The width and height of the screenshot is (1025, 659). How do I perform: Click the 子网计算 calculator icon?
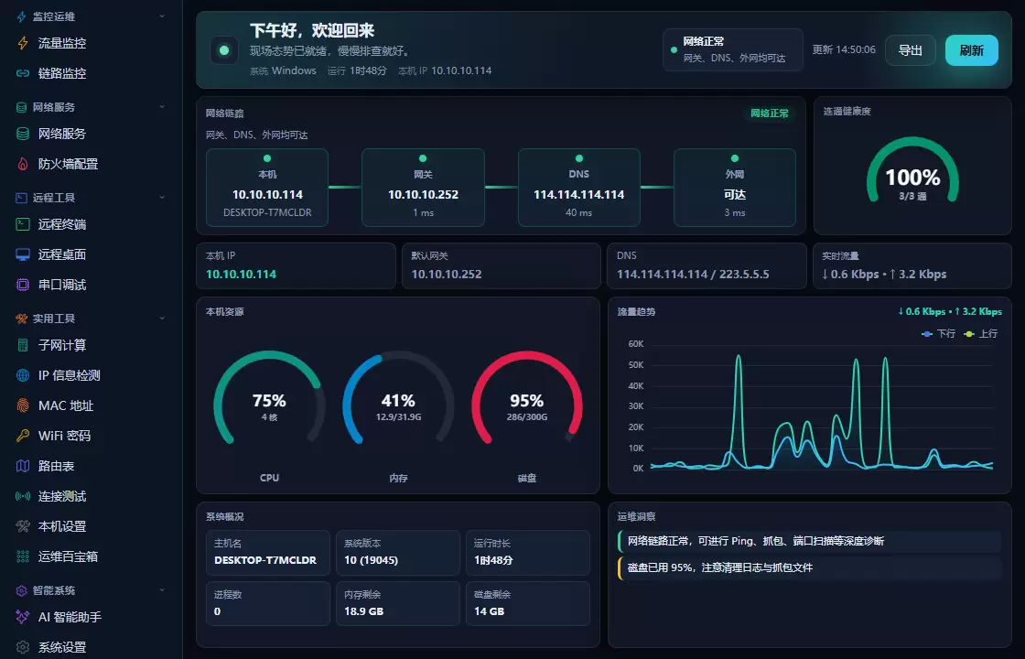[x=23, y=344]
